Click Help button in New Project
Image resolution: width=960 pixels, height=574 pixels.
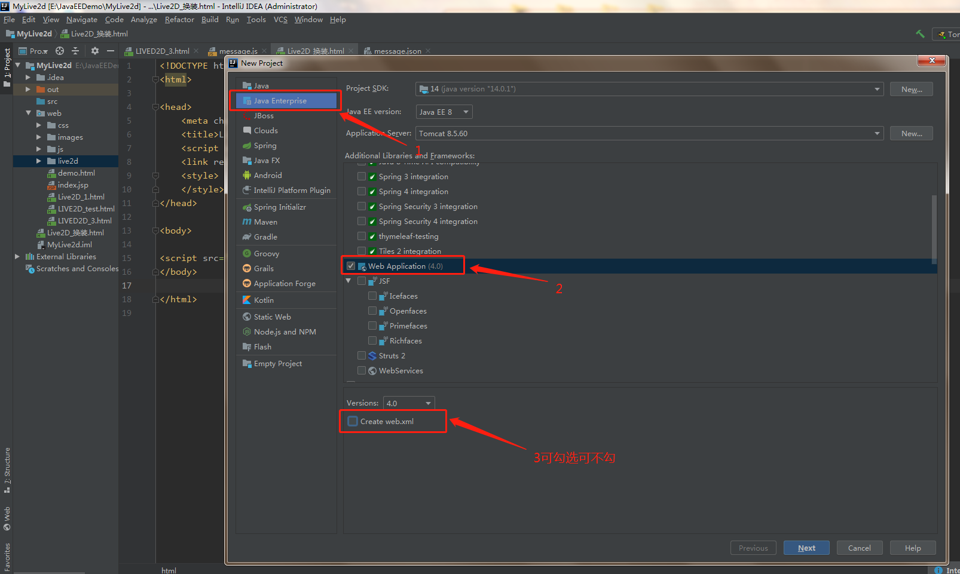(x=913, y=548)
